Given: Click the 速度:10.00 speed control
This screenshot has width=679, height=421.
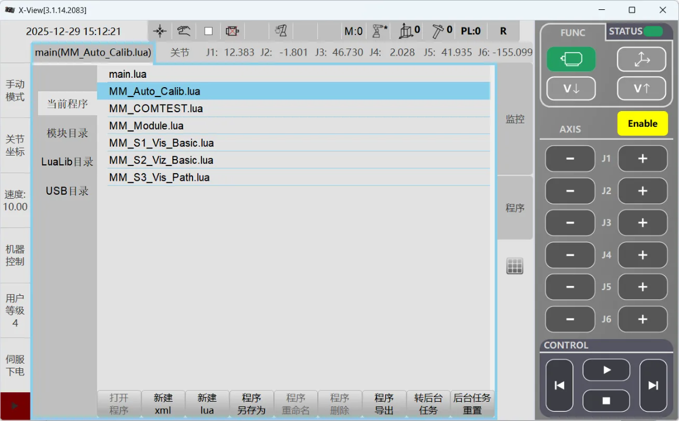Looking at the screenshot, I should [15, 199].
